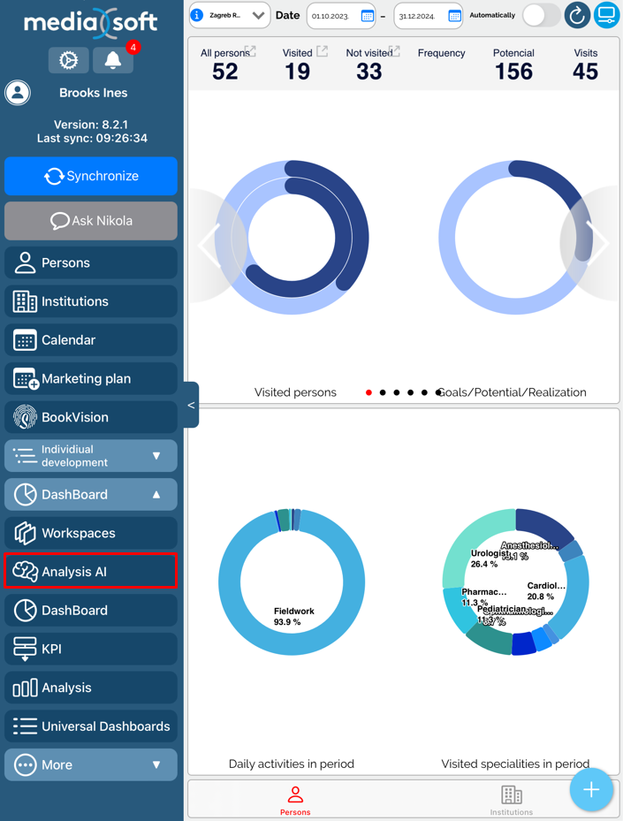Open the settings gear icon
This screenshot has height=821, width=623.
(68, 60)
